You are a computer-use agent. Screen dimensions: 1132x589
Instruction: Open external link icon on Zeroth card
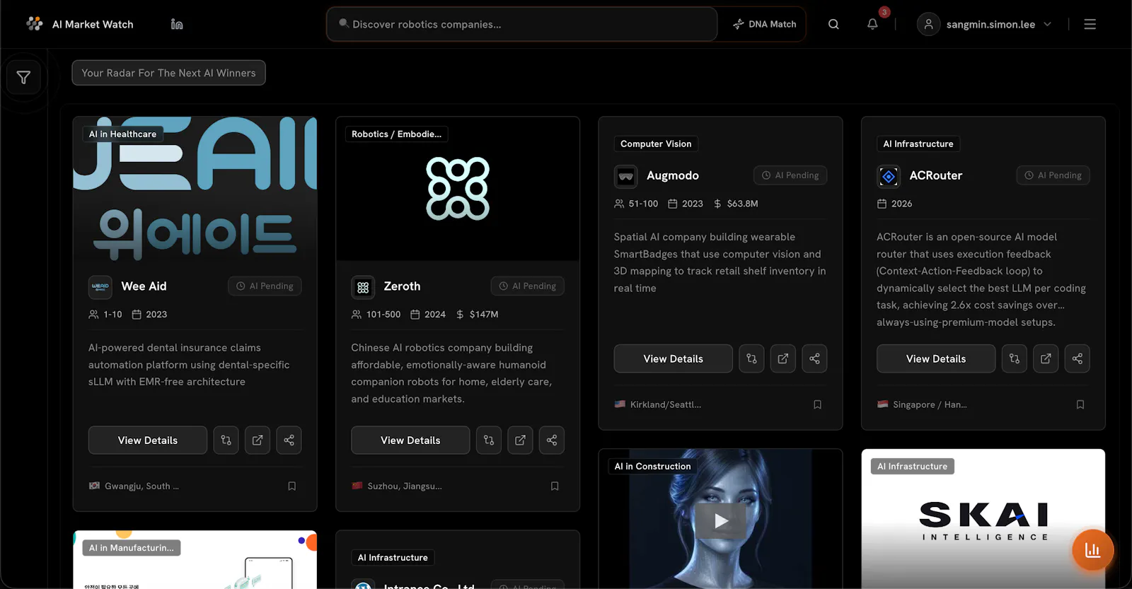pos(520,440)
